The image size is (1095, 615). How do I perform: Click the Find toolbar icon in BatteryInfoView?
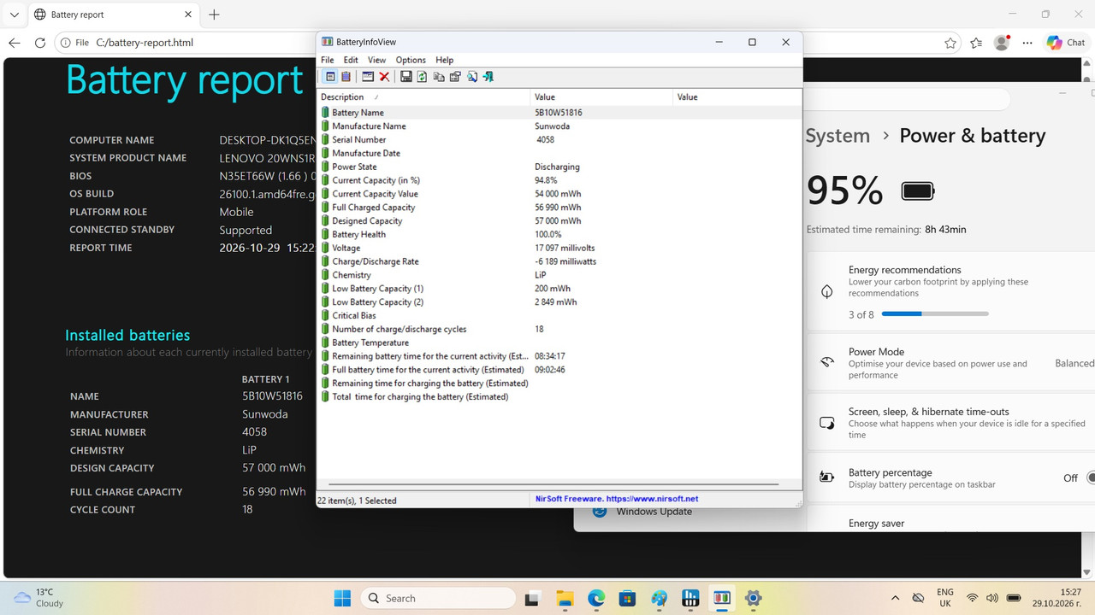pos(472,77)
